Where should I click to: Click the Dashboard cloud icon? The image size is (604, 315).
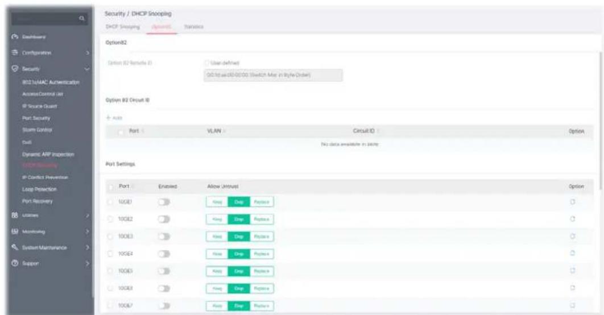15,37
